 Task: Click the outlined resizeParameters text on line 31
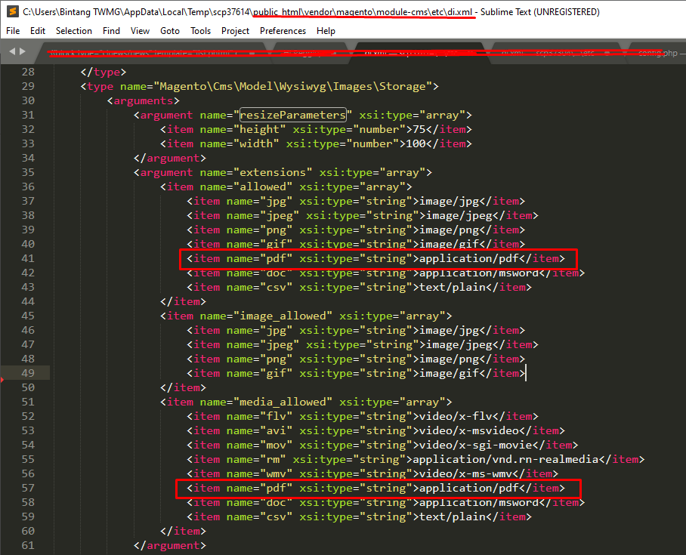[292, 115]
